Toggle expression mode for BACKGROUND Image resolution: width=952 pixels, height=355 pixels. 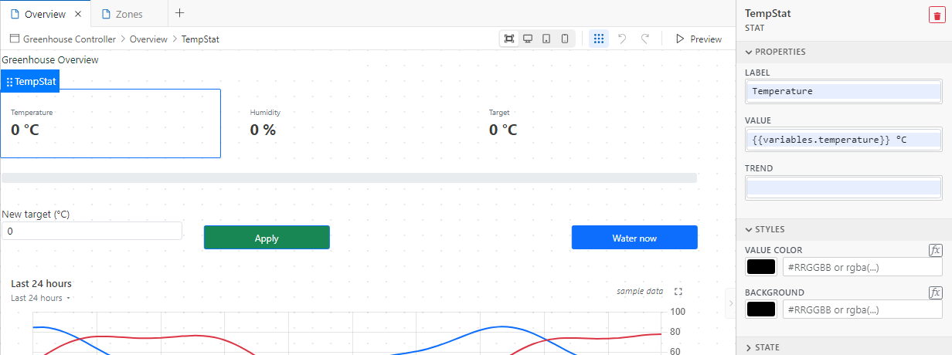[935, 292]
